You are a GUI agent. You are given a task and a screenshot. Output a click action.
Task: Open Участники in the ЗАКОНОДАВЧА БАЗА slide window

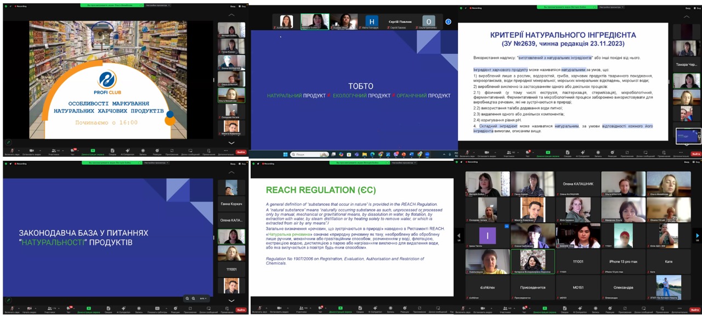pos(50,310)
